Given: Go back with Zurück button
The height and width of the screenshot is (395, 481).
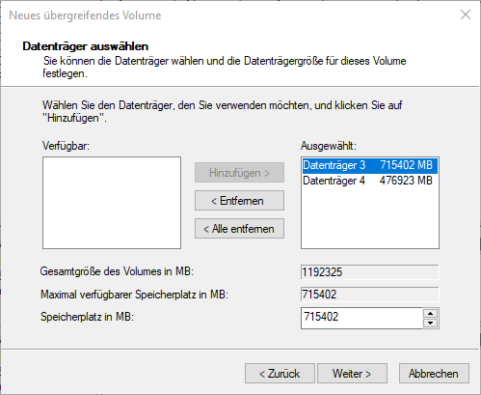Looking at the screenshot, I should [x=280, y=374].
